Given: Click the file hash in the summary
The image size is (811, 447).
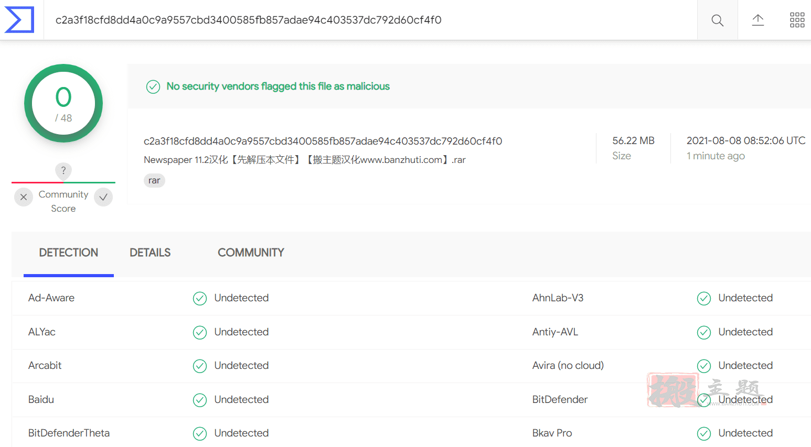Looking at the screenshot, I should [323, 141].
